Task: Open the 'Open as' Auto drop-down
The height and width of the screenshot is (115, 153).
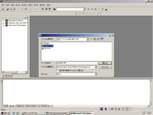Action: pos(96,74)
